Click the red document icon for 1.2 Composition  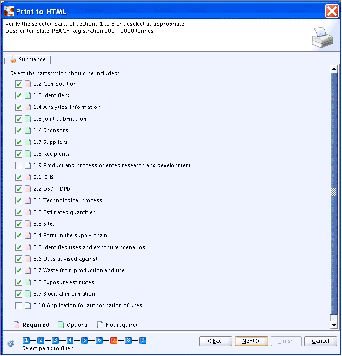tap(28, 84)
